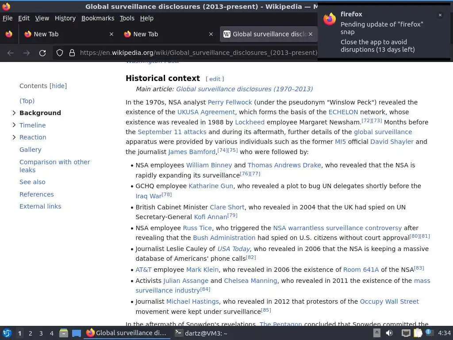This screenshot has width=453, height=340.
Task: Click the update notifier tray icon
Action: coord(429,332)
